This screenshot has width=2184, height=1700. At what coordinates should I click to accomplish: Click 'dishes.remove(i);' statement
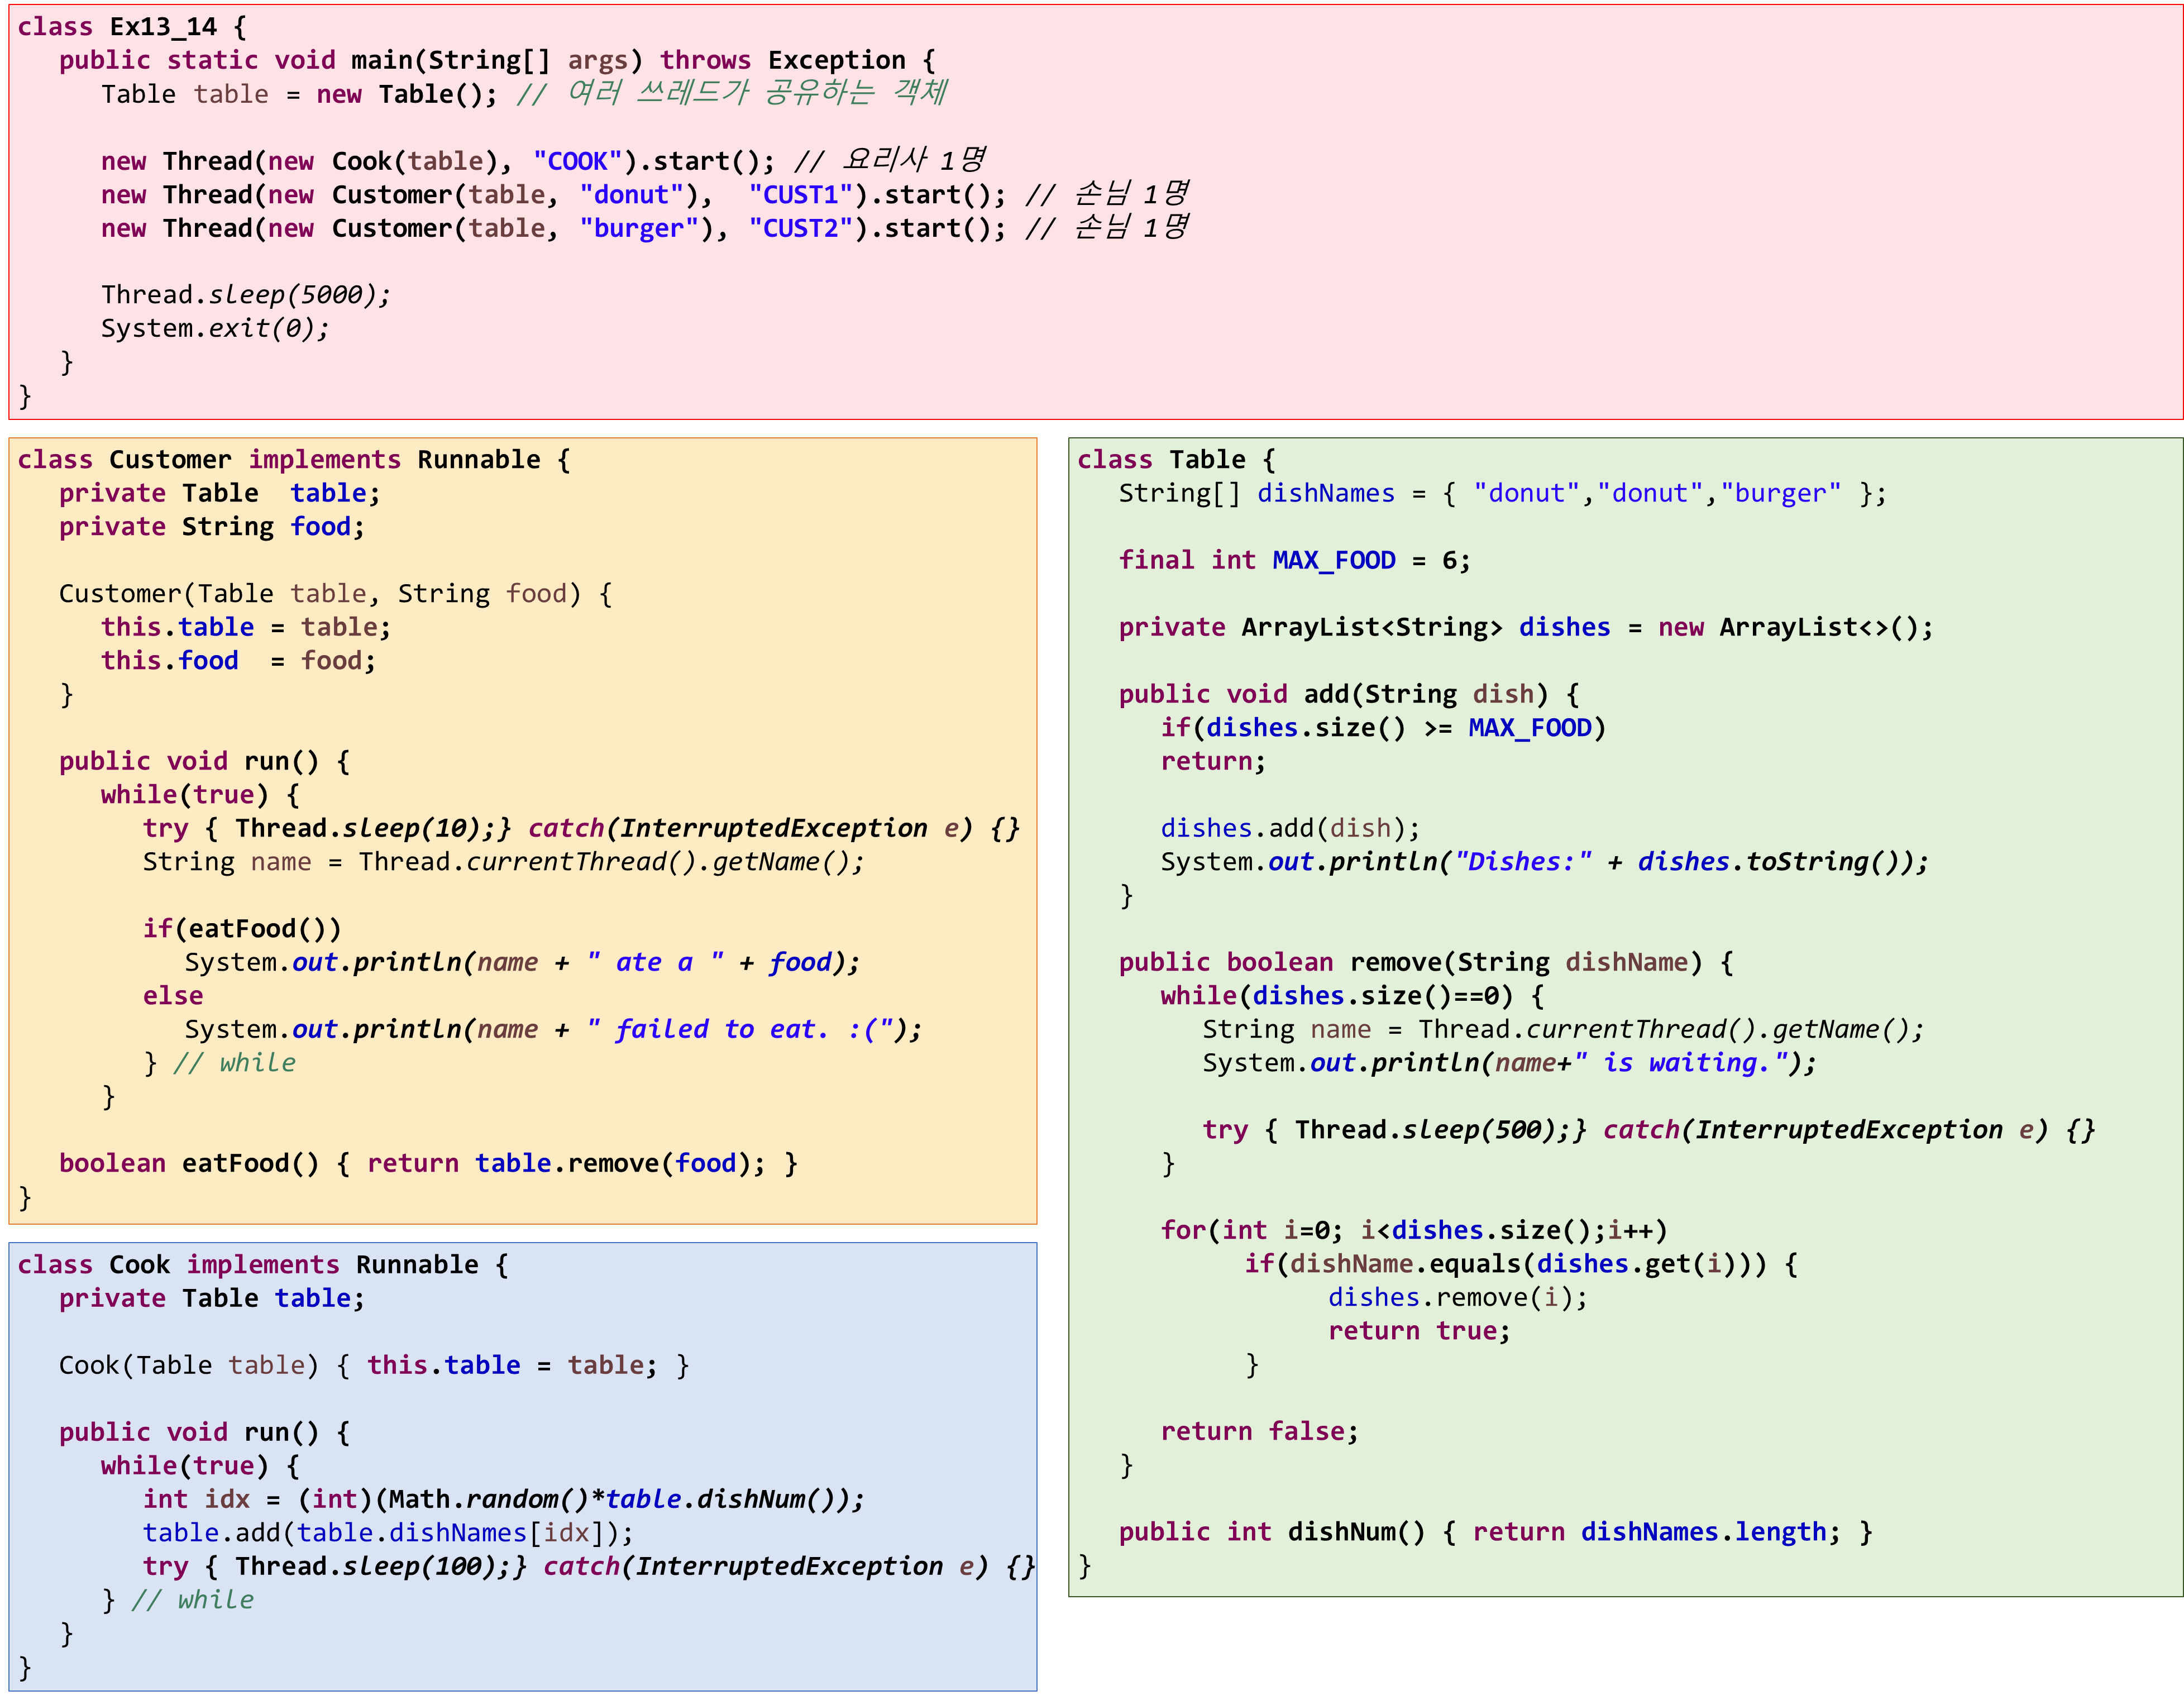coord(1458,1298)
